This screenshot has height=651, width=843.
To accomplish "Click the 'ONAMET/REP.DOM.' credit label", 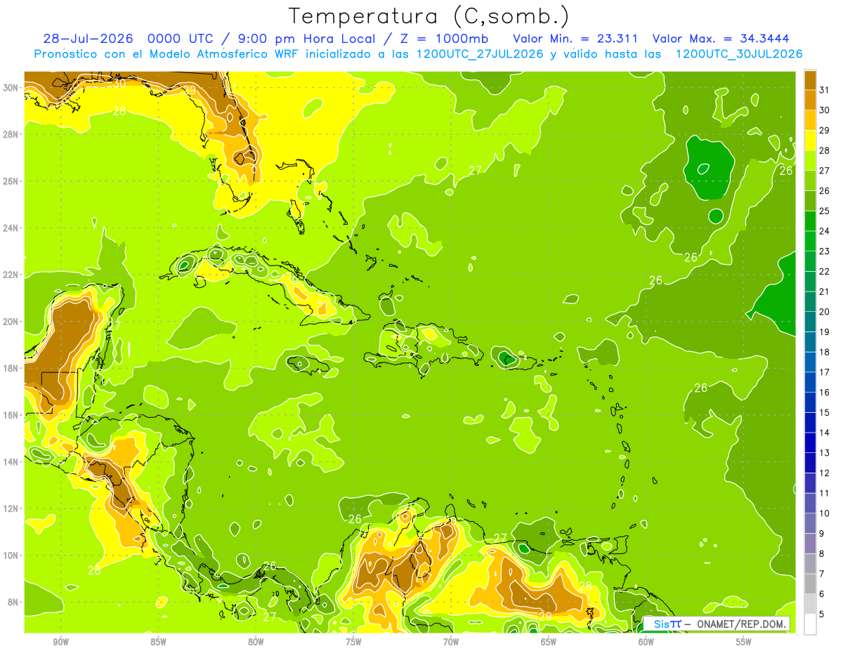I will (740, 624).
